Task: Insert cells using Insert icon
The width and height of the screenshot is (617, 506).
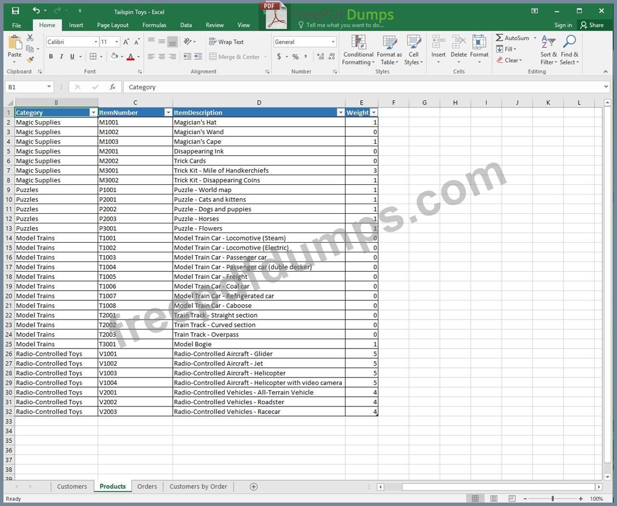Action: tap(438, 50)
